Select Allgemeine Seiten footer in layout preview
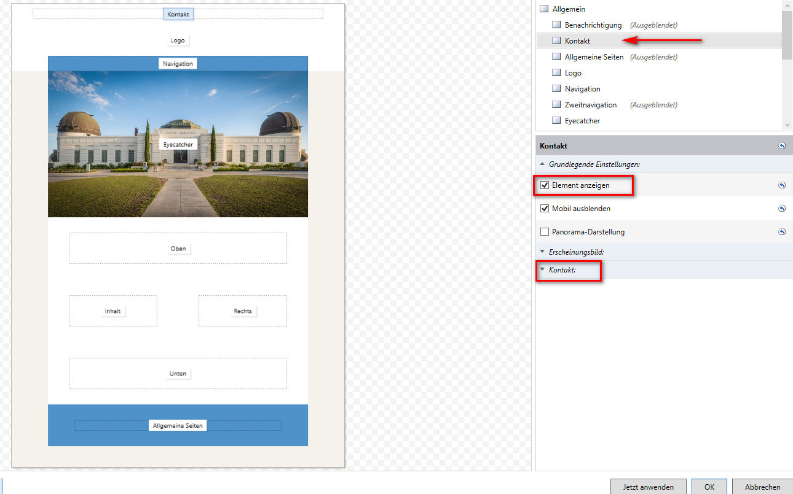 [x=178, y=425]
